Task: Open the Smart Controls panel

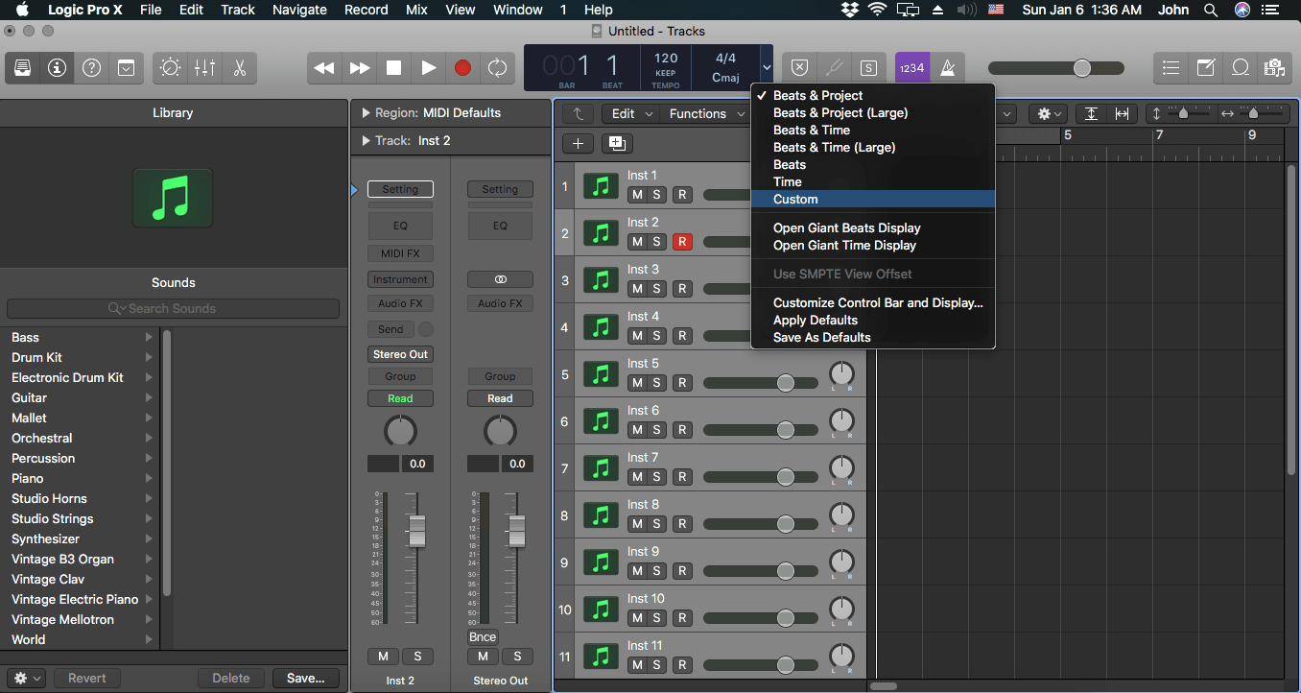Action: point(170,67)
